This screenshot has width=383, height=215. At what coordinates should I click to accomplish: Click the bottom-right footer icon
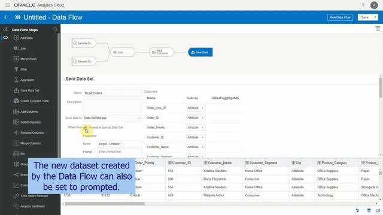(x=378, y=210)
